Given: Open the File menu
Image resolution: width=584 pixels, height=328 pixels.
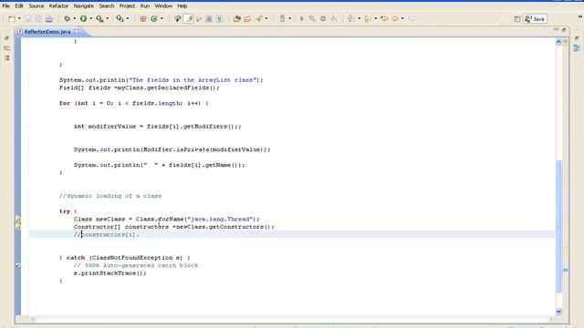Looking at the screenshot, I should (x=6, y=6).
